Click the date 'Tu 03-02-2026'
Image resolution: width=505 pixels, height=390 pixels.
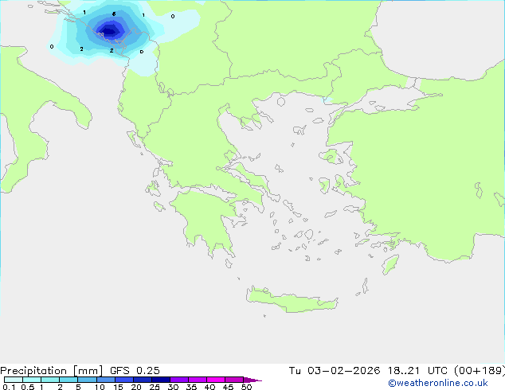(335, 371)
